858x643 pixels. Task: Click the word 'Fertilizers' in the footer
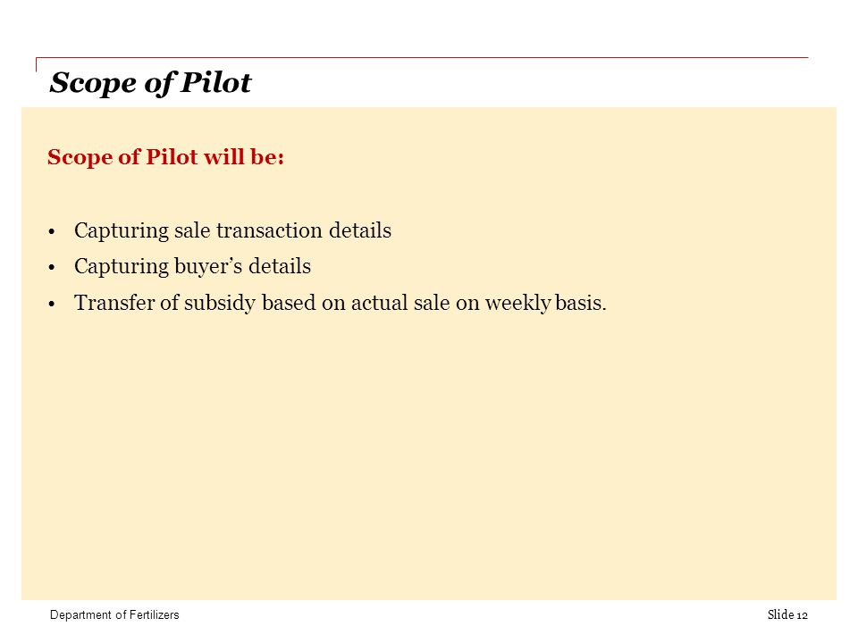pyautogui.click(x=154, y=615)
